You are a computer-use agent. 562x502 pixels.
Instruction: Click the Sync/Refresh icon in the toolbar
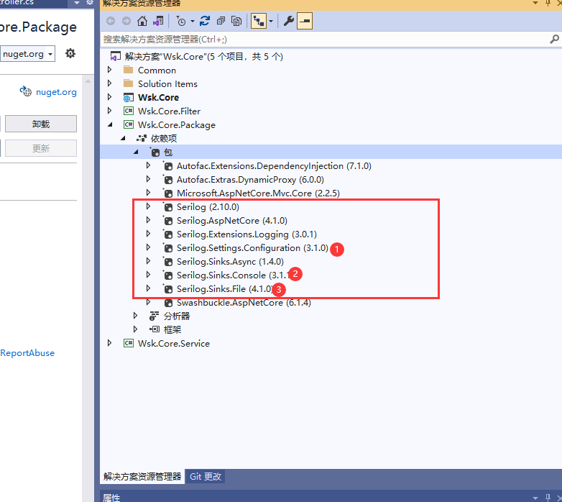pyautogui.click(x=205, y=21)
